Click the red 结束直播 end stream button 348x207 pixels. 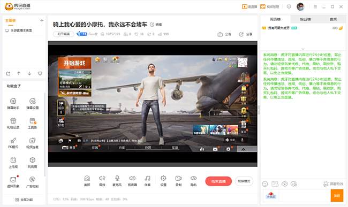coord(218,181)
